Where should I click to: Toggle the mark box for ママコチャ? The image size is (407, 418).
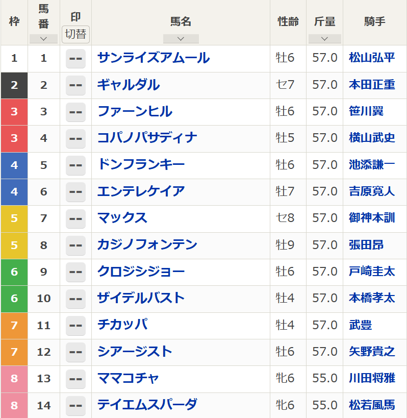[x=75, y=378]
